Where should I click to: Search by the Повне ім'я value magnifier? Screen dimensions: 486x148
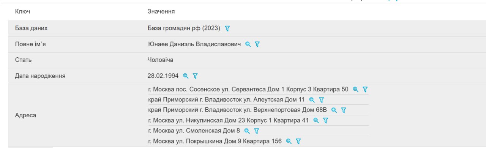[x=248, y=44]
